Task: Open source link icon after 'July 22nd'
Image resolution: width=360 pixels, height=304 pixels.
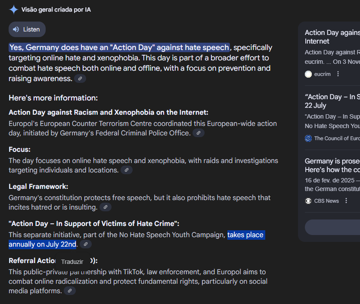Action: coord(86,244)
